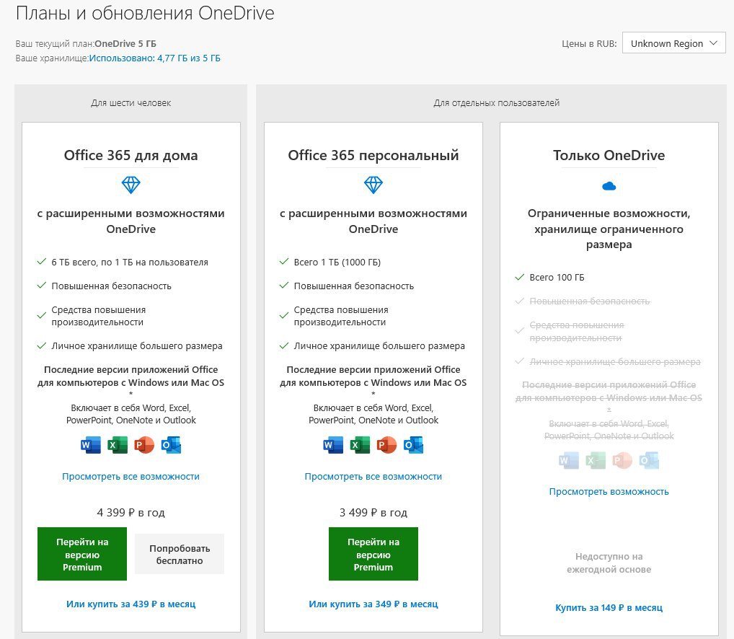Click the faded Outlook icon in Только OneDrive card
Viewport: 734px width, 639px height.
tap(649, 461)
